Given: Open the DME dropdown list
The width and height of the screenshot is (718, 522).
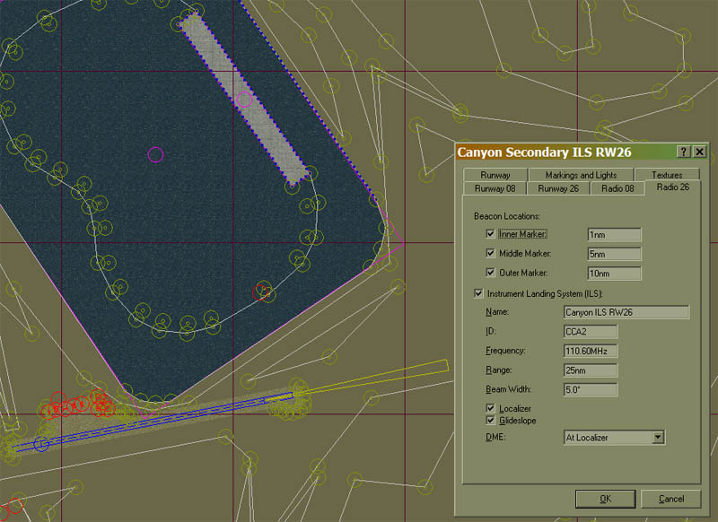Looking at the screenshot, I should click(658, 438).
